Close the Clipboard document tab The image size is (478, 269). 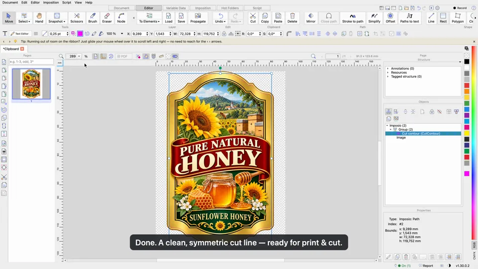coord(22,49)
